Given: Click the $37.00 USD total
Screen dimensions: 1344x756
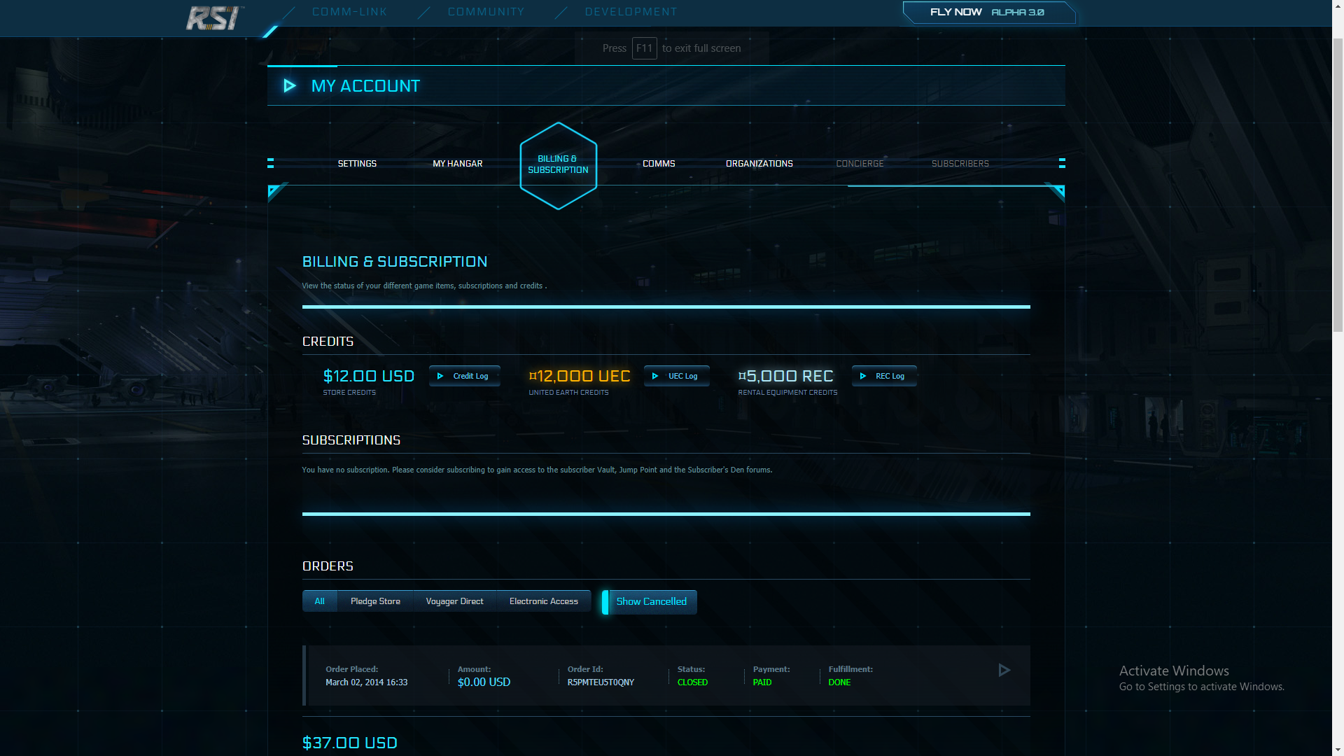Looking at the screenshot, I should tap(349, 743).
